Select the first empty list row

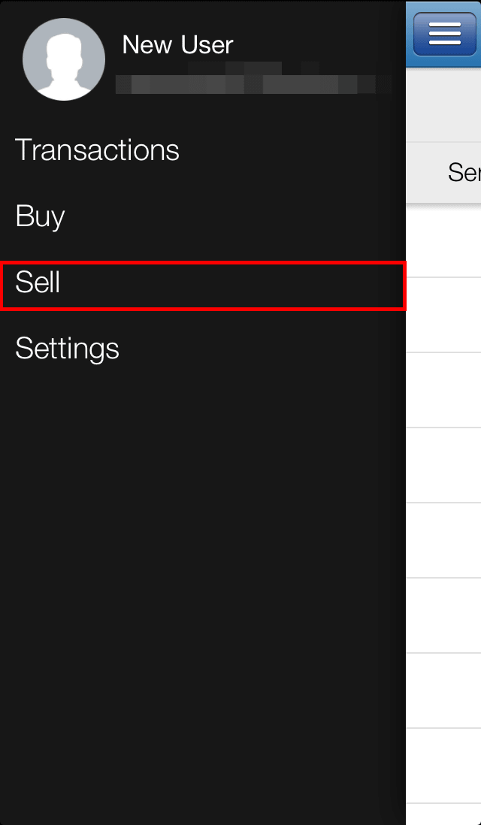tap(443, 240)
